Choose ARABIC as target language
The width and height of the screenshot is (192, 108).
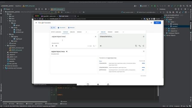point(117,32)
